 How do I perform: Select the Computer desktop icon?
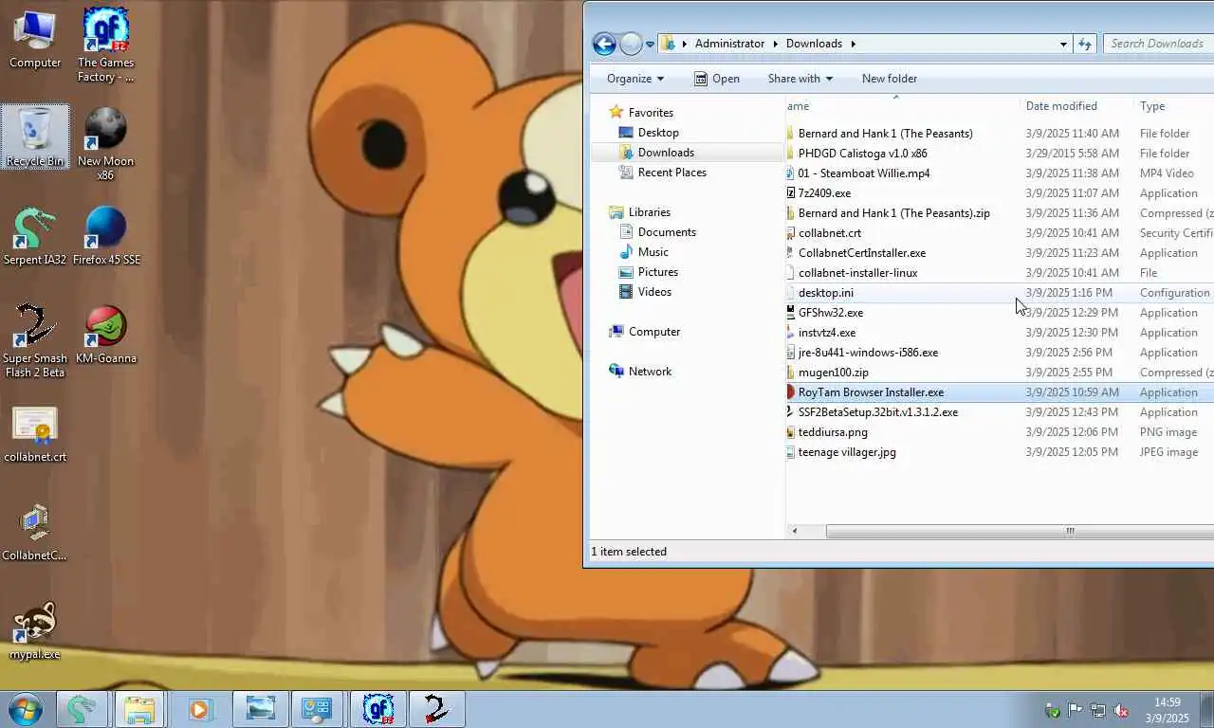[x=35, y=39]
